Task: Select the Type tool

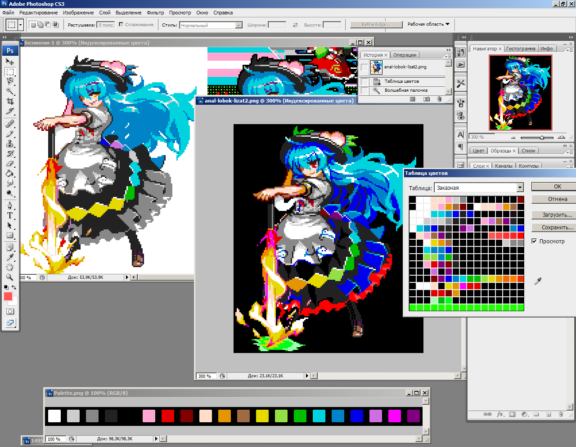Action: coord(10,215)
